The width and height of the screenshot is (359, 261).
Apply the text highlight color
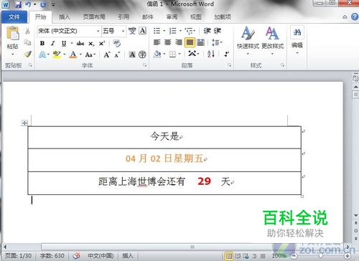coord(57,54)
